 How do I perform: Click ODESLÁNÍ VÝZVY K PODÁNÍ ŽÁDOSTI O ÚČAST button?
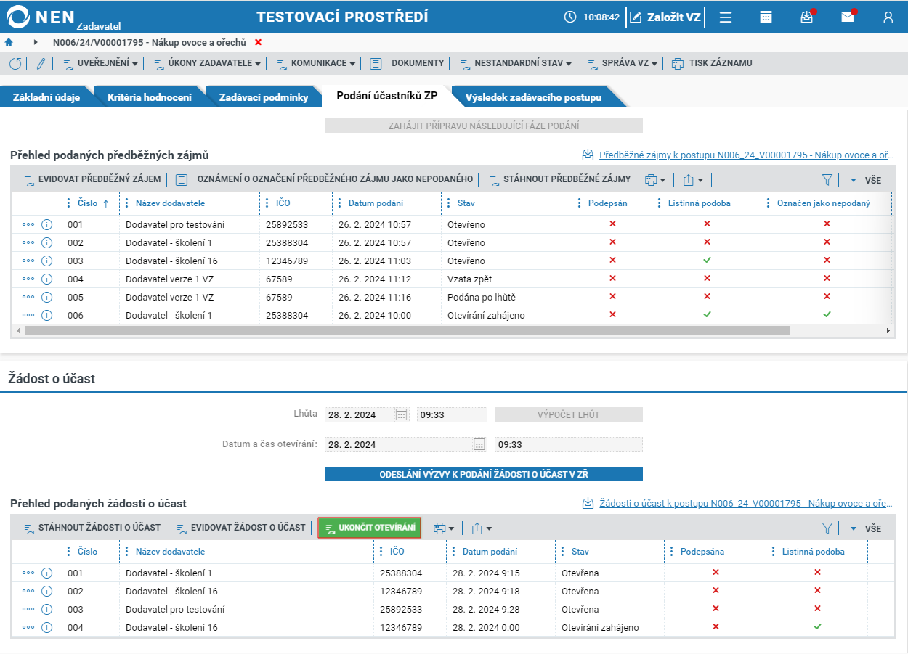484,474
